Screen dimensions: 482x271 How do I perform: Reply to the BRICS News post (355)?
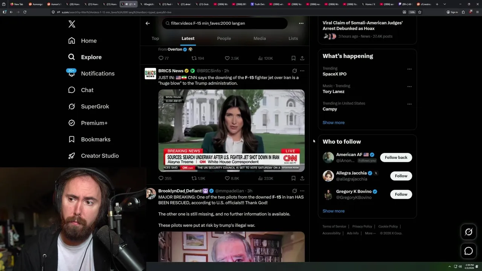click(165, 178)
